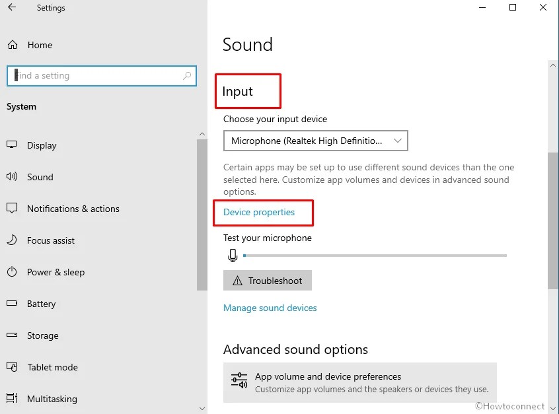Screen dimensions: 559x414
Task: Click the microphone icon under Test your microphone
Action: [233, 255]
